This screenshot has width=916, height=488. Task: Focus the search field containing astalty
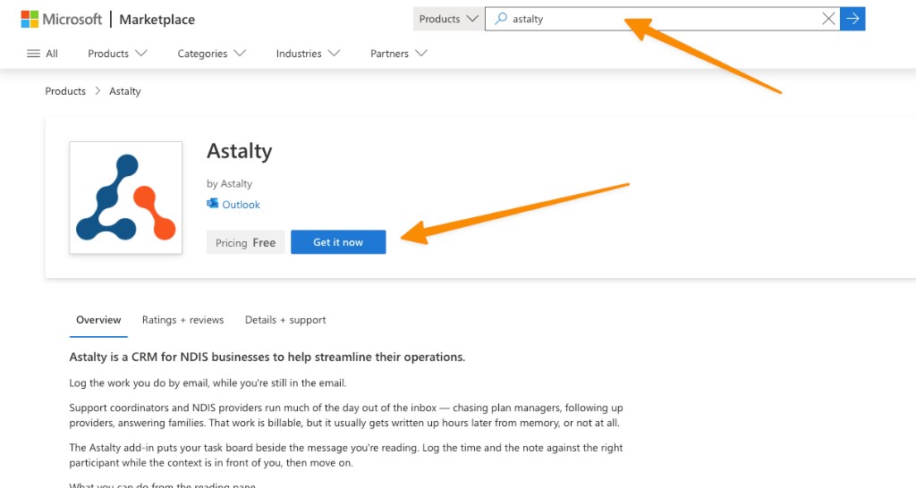click(663, 19)
